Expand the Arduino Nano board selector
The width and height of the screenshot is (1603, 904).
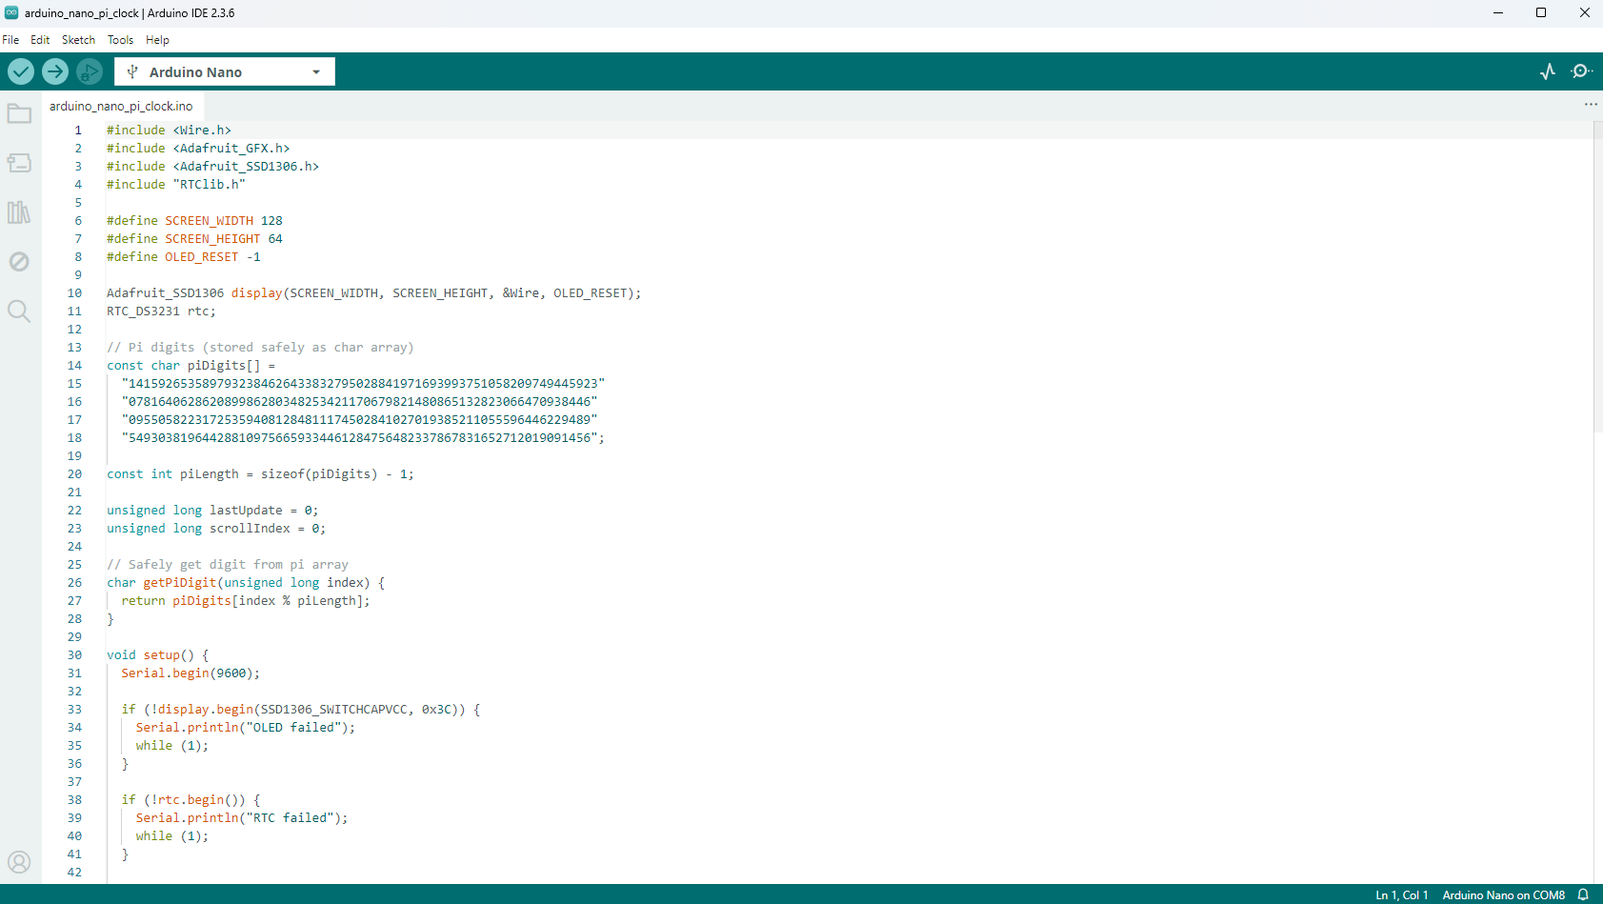(225, 71)
